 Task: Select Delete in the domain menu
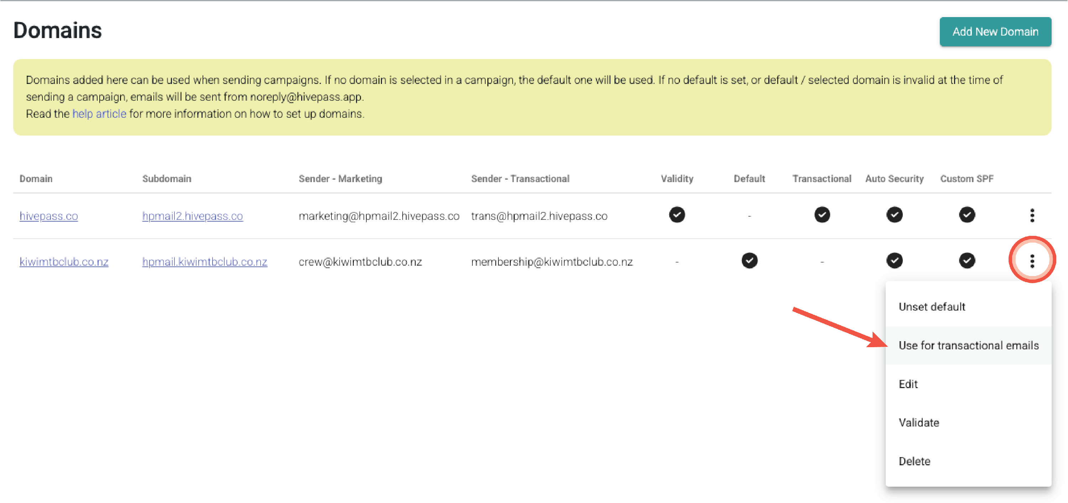coord(914,461)
